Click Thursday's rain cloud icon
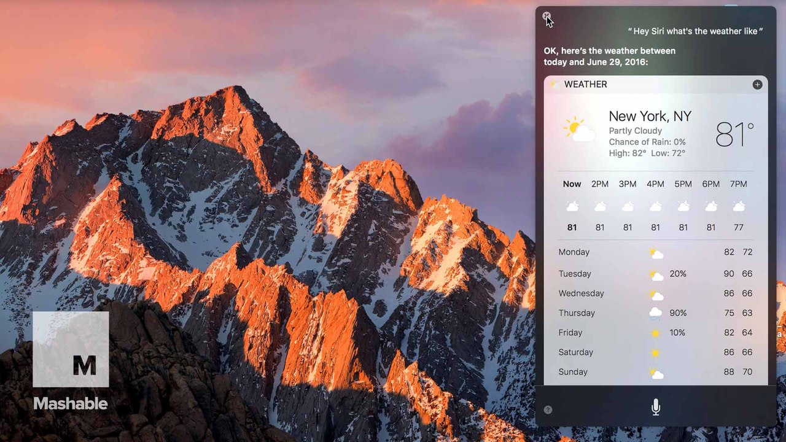The height and width of the screenshot is (442, 786). pyautogui.click(x=656, y=314)
